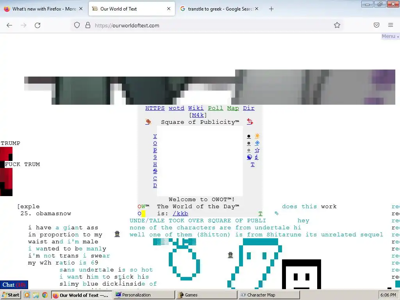Open the Firefox hamburger menu
Screen dimensions: 400x300
pos(391,25)
